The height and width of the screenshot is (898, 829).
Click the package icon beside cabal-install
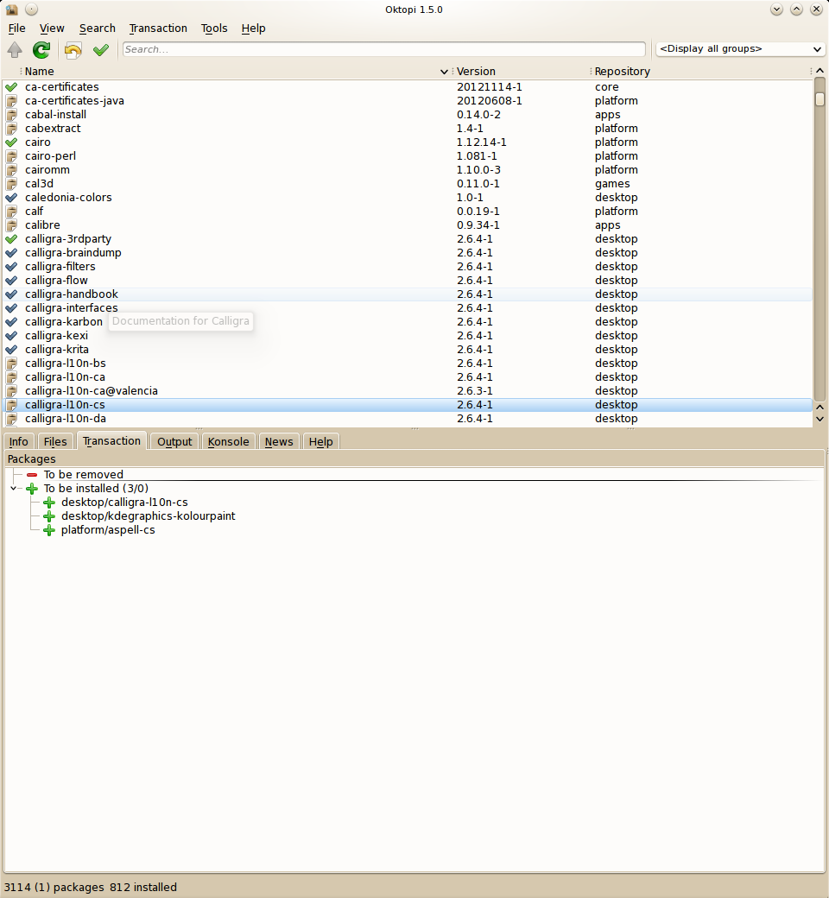(11, 115)
